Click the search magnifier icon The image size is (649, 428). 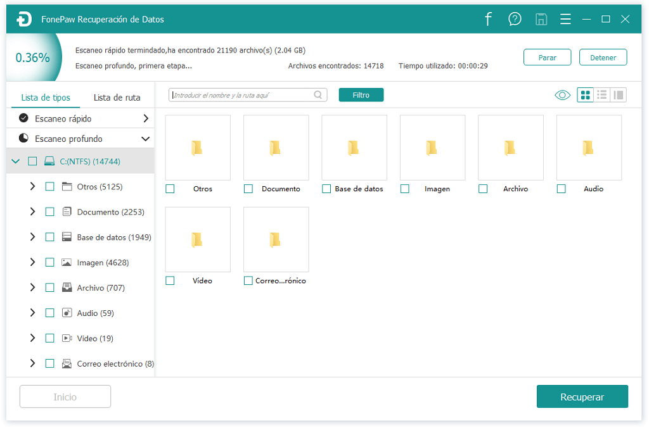pos(318,95)
